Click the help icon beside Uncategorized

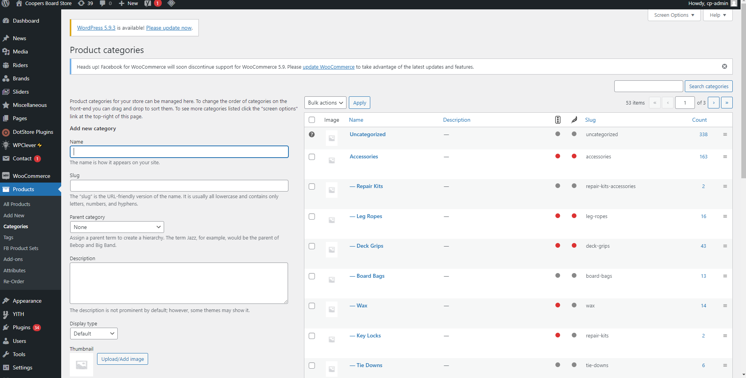312,135
